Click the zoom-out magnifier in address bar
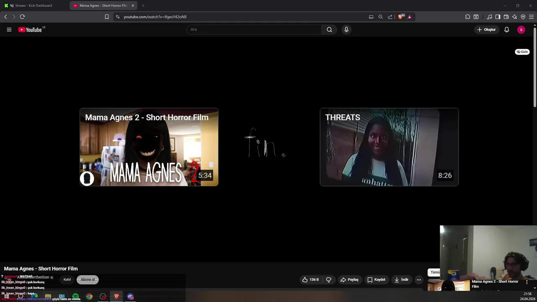 (381, 17)
